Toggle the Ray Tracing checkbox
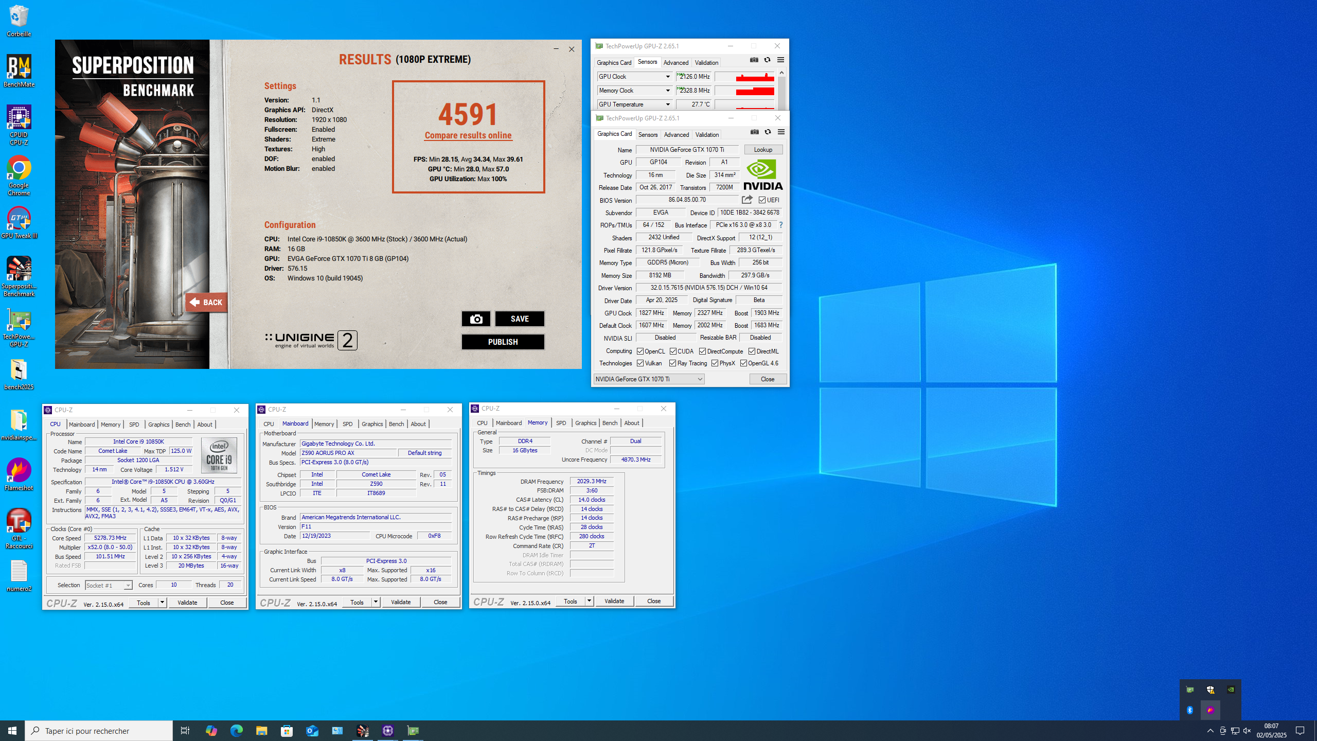 (672, 363)
